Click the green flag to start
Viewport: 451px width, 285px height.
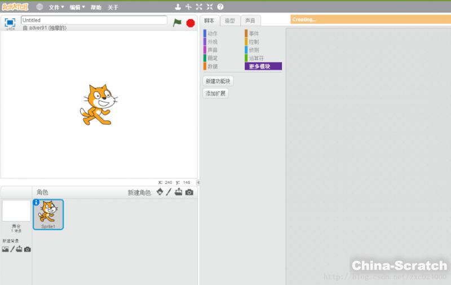[178, 23]
